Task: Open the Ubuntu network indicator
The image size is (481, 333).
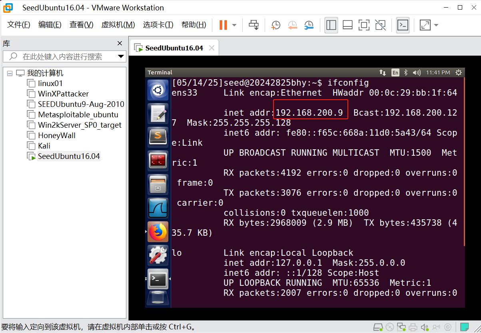Action: pos(383,72)
